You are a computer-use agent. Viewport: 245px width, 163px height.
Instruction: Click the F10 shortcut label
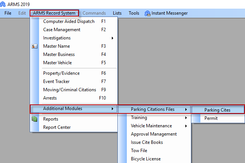click(x=102, y=98)
